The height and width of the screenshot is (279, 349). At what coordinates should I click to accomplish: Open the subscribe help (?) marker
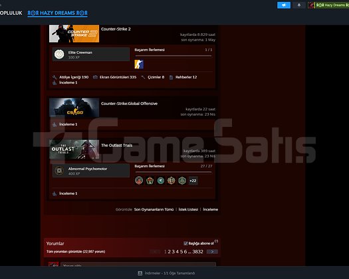tap(216, 241)
